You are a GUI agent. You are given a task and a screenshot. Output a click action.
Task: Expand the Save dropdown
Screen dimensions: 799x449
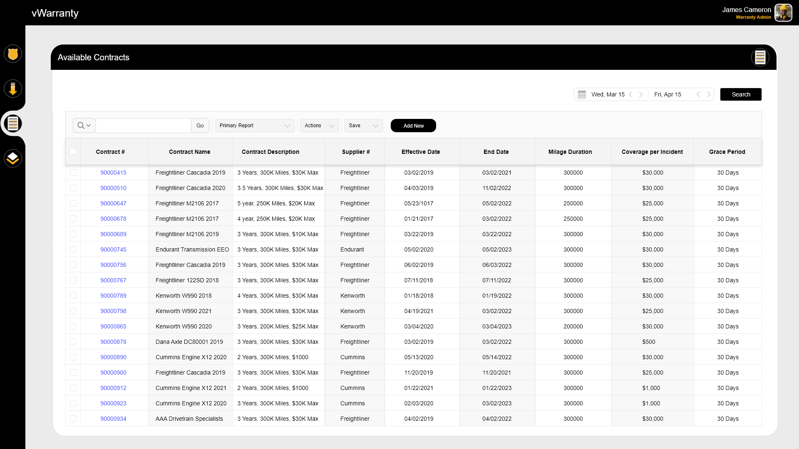[363, 126]
